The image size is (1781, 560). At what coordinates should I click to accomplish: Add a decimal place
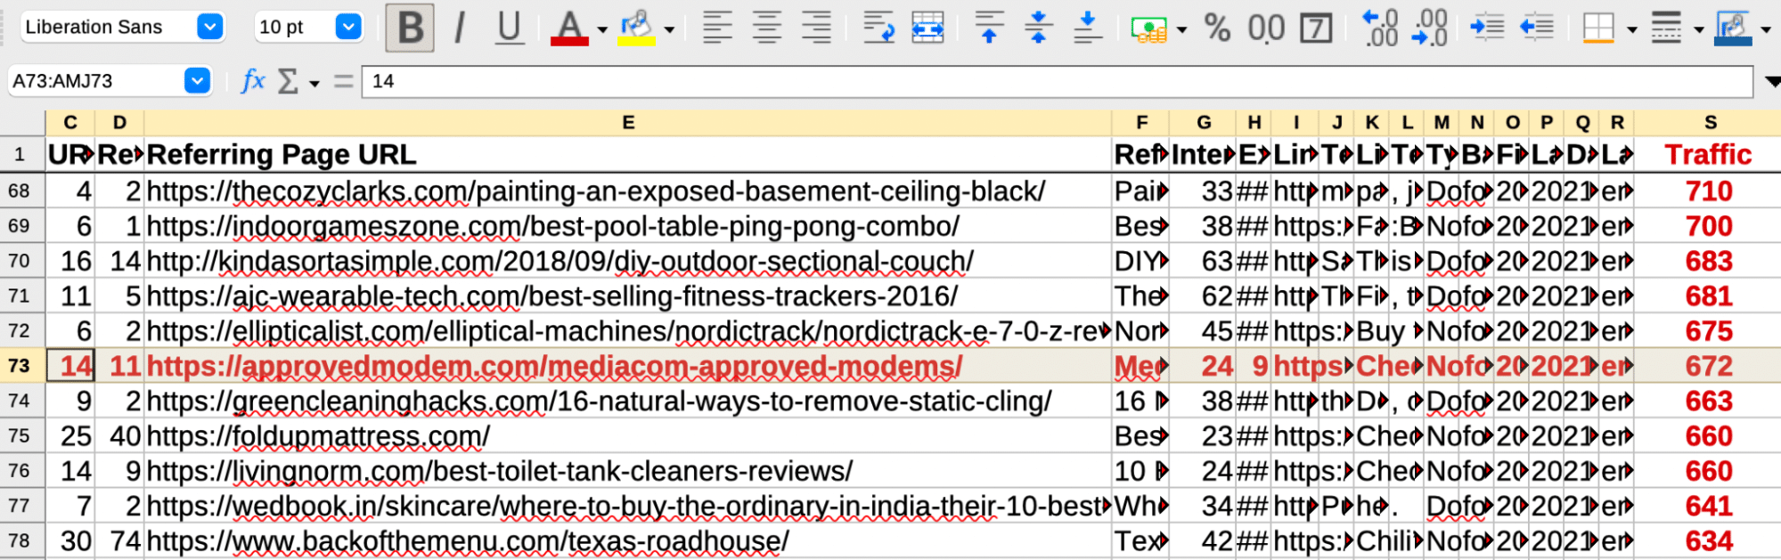tap(1380, 28)
